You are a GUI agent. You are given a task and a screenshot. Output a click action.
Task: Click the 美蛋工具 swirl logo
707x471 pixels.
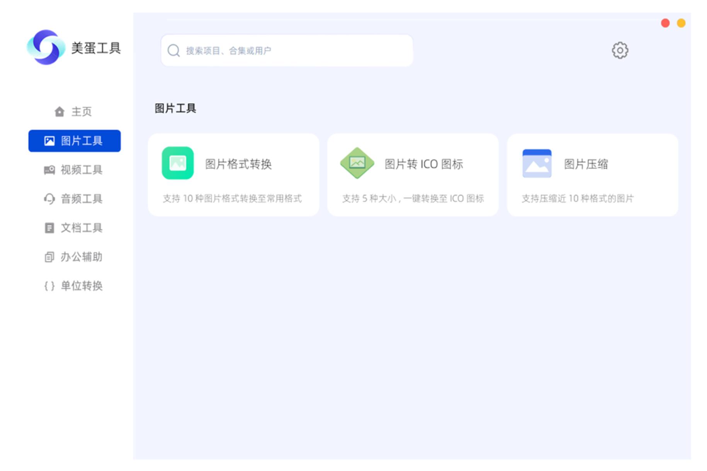(46, 47)
